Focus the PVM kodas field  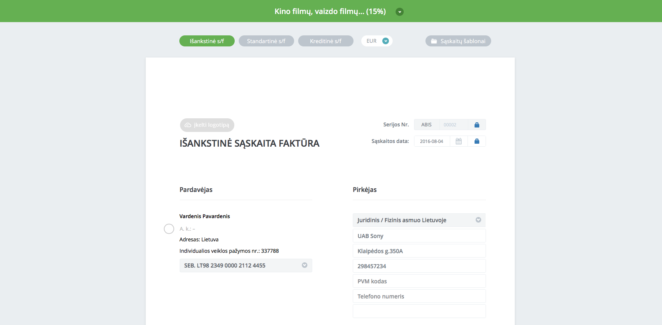419,281
